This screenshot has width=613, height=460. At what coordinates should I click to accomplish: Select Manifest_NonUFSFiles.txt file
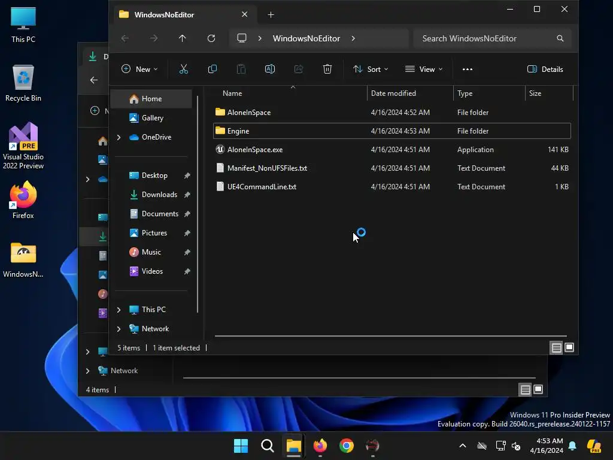click(392, 168)
